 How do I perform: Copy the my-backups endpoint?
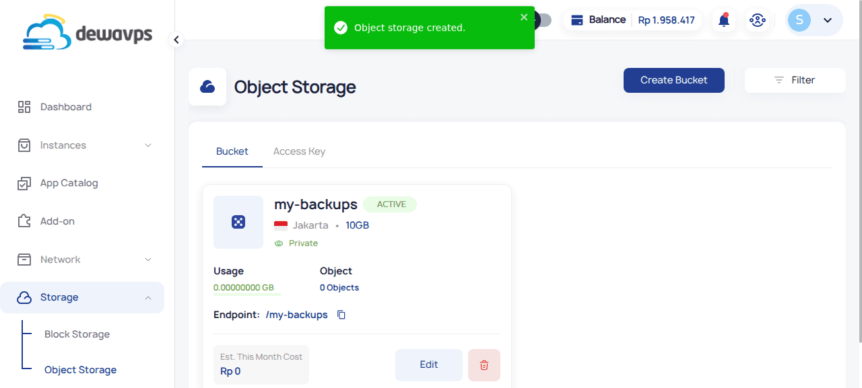pyautogui.click(x=341, y=315)
